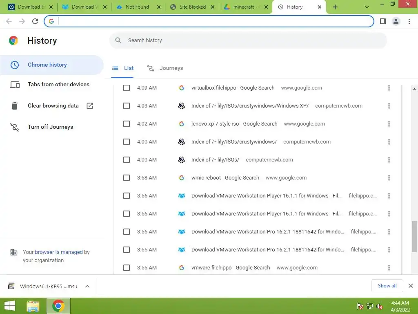Open more actions for Index of /~lily/ISOs/ entry
418x314 pixels.
click(x=389, y=160)
